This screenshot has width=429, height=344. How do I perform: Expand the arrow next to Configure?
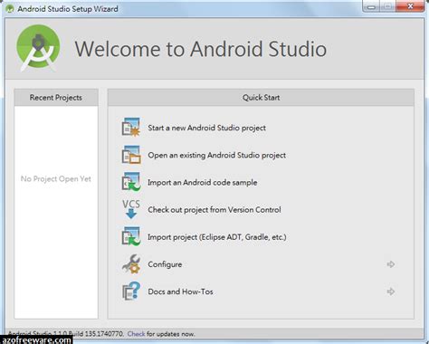(x=391, y=264)
